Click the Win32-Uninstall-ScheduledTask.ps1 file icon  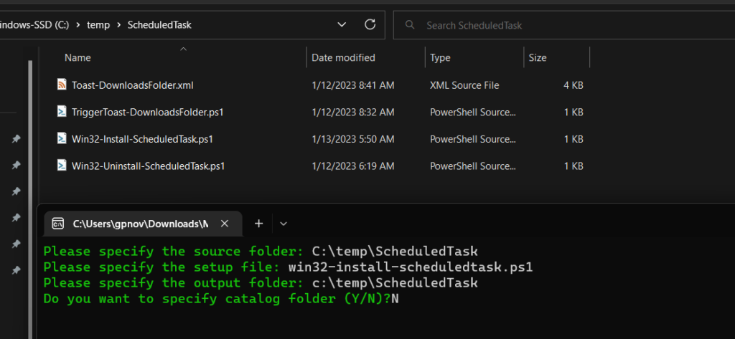[62, 166]
